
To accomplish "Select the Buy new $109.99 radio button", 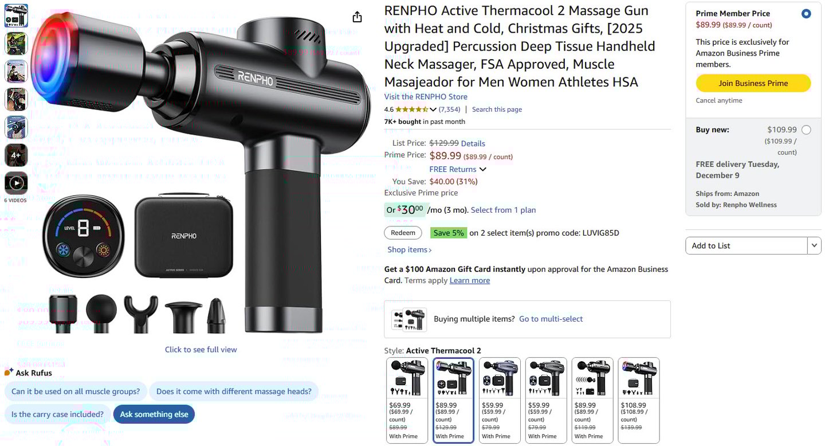I will [x=806, y=130].
